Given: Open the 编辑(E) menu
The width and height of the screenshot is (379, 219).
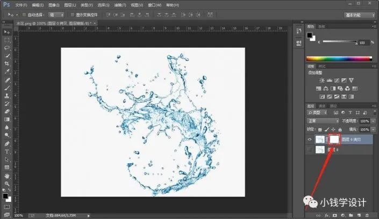Looking at the screenshot, I should (x=38, y=5).
